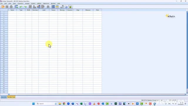The width and height of the screenshot is (188, 106).
Task: Open the Recall recently used dialogs icon
Action: [16, 7]
